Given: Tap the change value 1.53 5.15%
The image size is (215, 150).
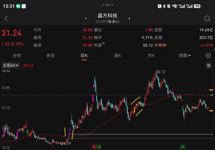Looking at the screenshot, I should click(13, 44).
